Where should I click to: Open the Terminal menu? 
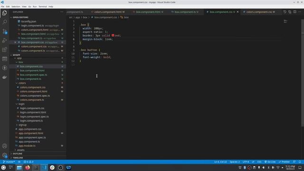click(x=42, y=6)
